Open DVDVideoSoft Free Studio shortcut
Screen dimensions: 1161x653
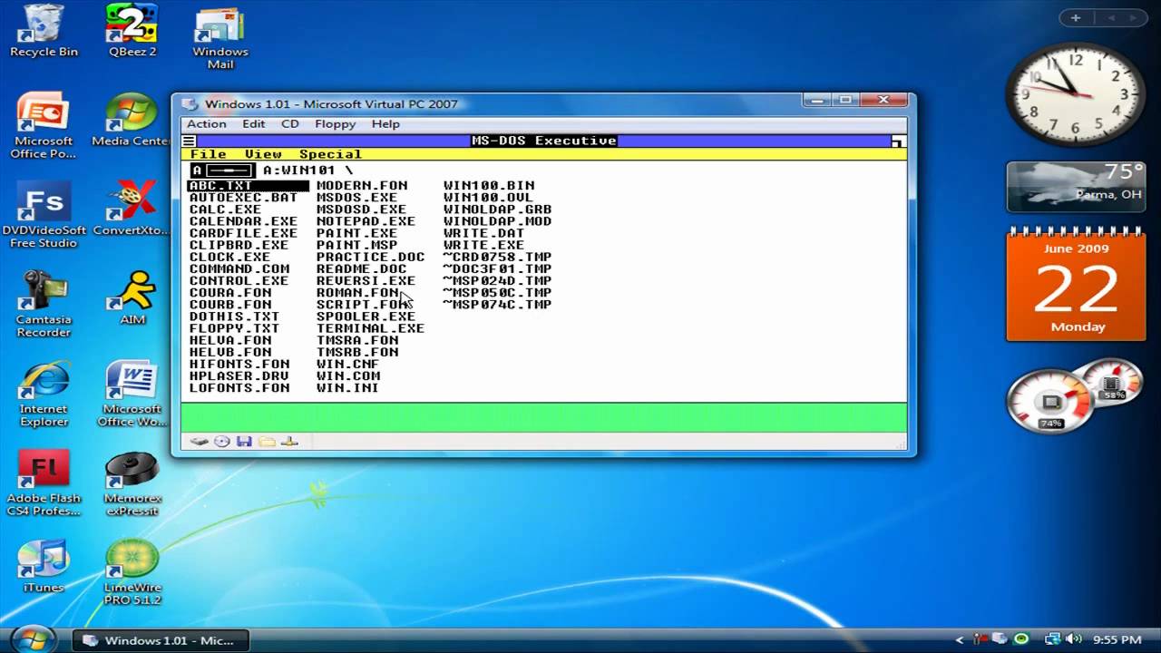tap(44, 215)
